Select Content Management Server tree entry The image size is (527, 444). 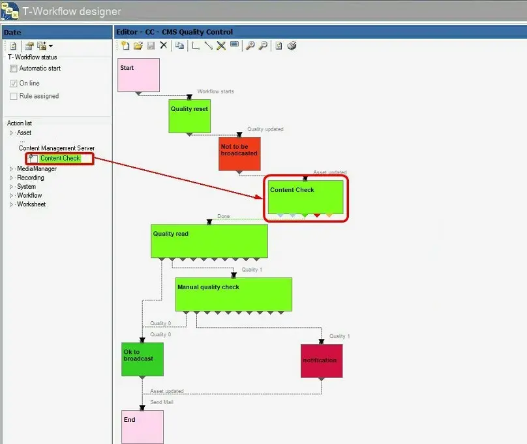(x=57, y=148)
